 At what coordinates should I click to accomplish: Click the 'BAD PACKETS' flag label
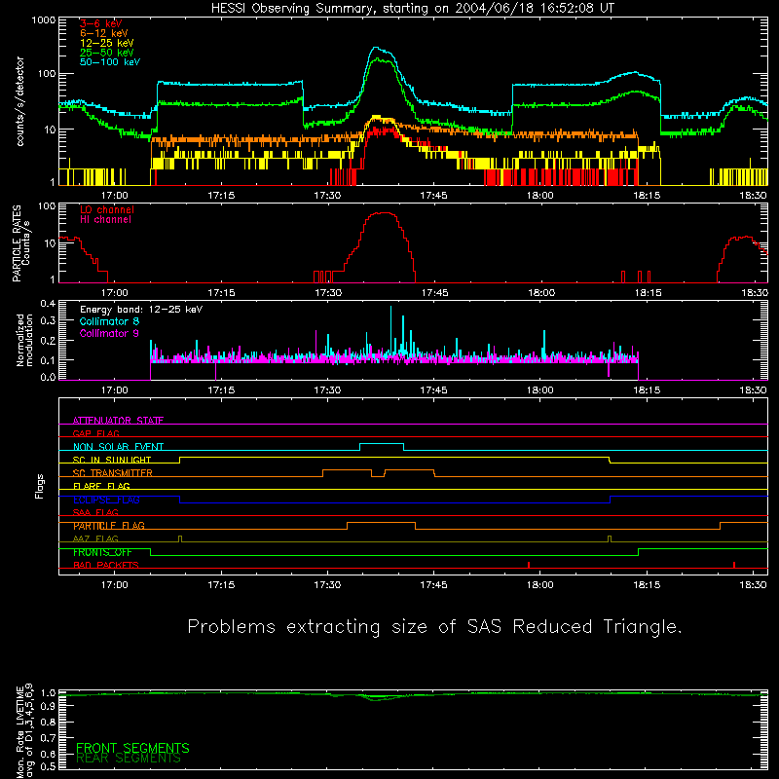click(x=106, y=565)
